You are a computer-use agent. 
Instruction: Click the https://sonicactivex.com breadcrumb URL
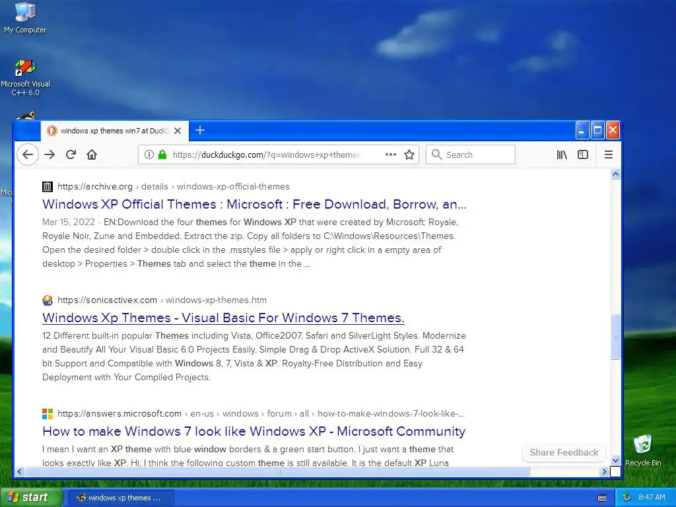tap(107, 300)
